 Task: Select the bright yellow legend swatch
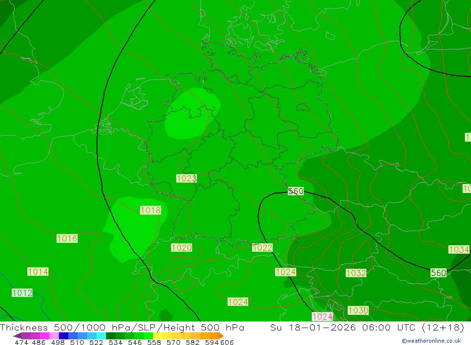pos(158,336)
